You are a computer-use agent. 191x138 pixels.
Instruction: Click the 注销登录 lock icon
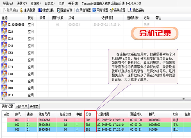click(21, 10)
